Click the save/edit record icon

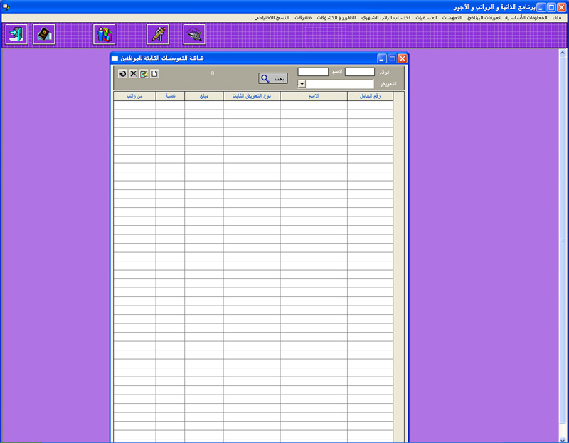(x=144, y=73)
